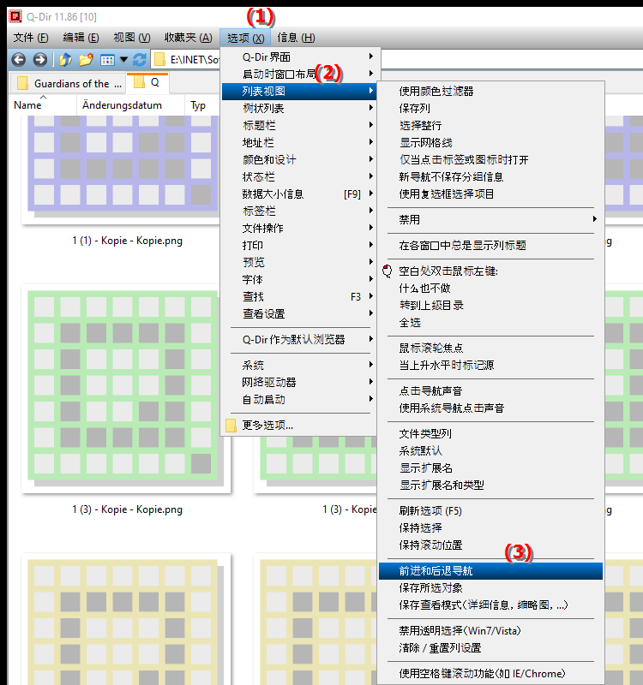643x685 pixels.
Task: Expand the 树状列表 submenu
Action: 299,108
